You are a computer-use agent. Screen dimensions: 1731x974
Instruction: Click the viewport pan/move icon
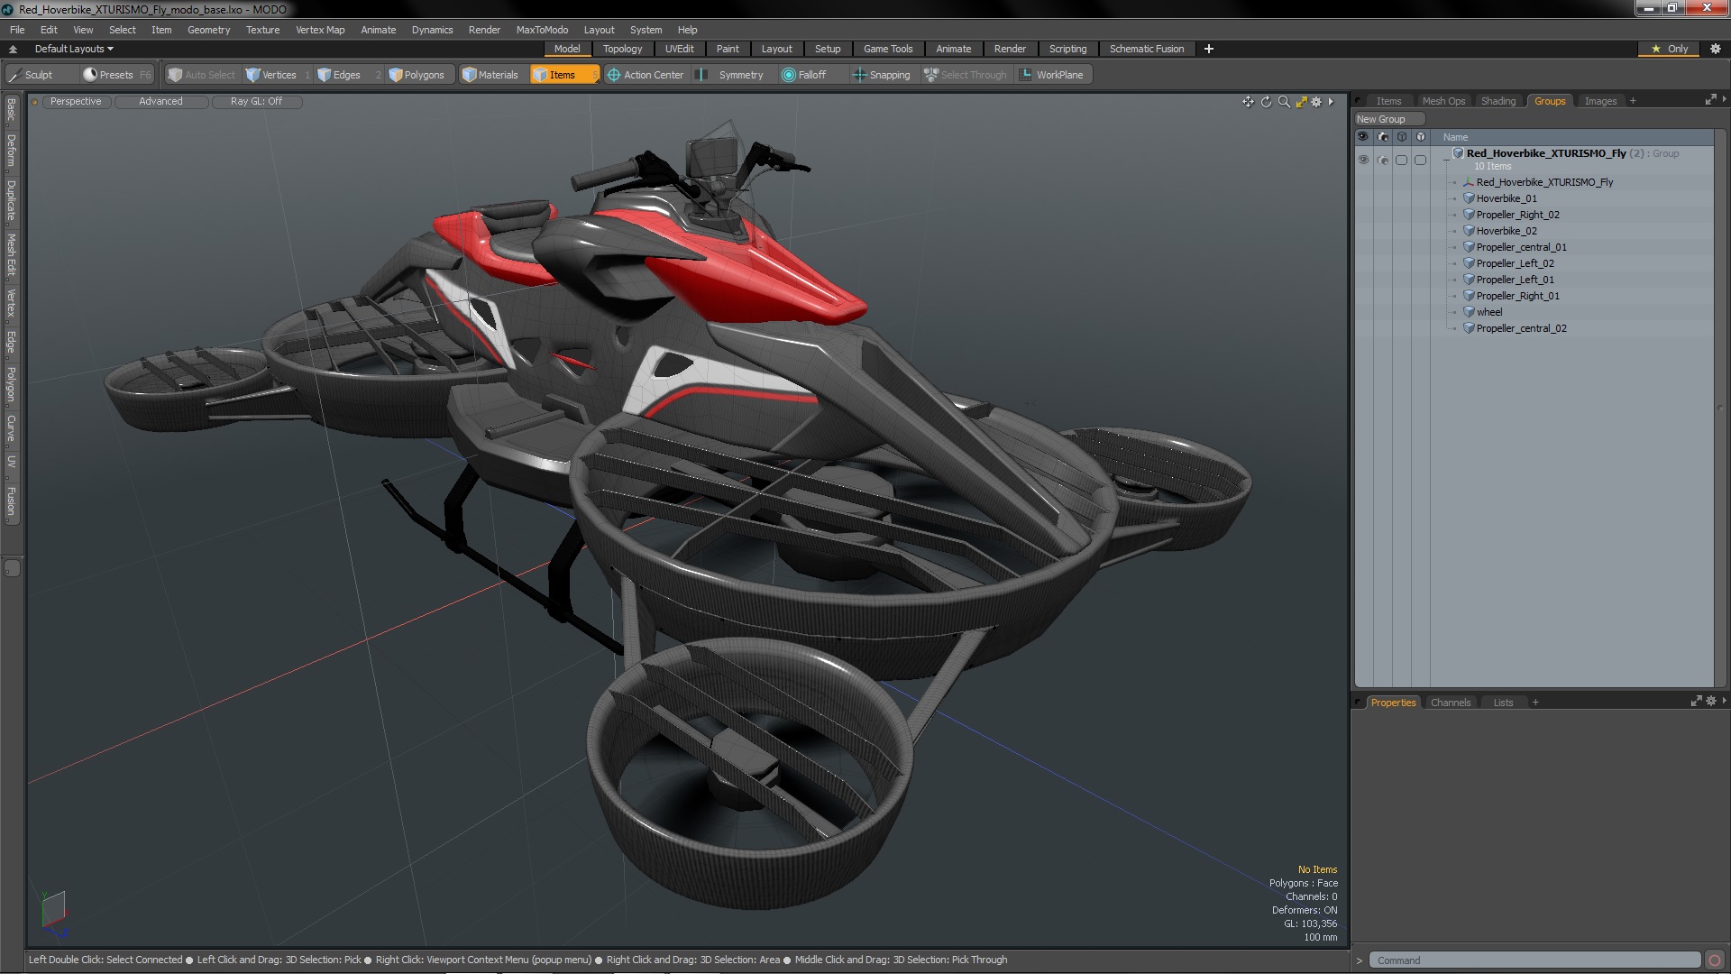point(1248,102)
